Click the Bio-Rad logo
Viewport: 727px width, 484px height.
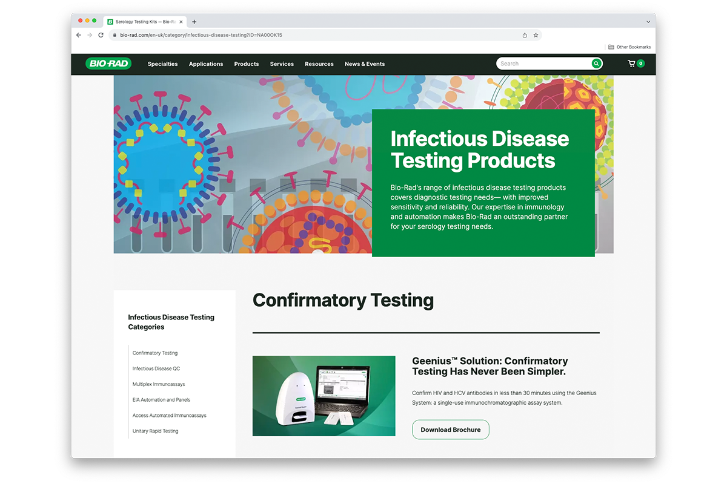click(108, 64)
